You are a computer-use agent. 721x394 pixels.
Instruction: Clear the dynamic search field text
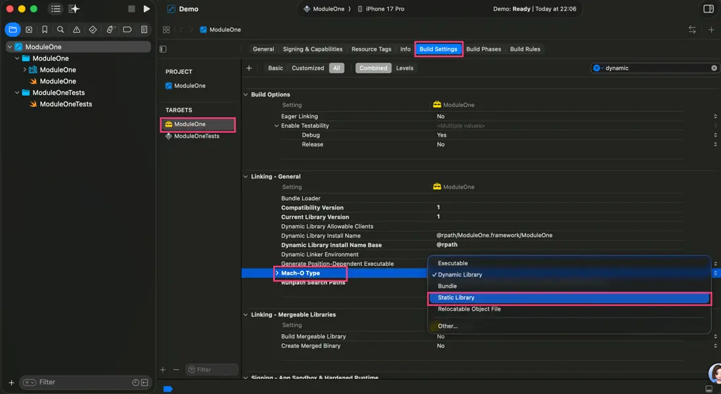tap(714, 68)
